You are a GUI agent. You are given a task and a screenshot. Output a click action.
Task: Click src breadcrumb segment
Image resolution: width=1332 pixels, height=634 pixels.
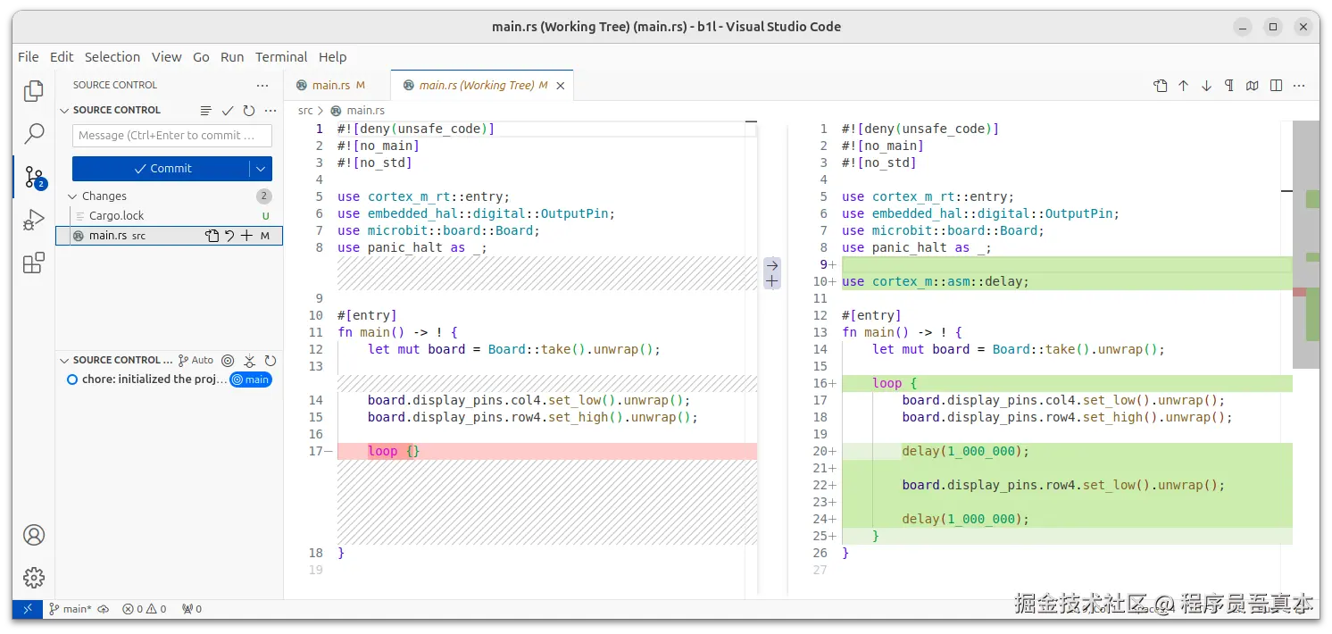pos(305,111)
